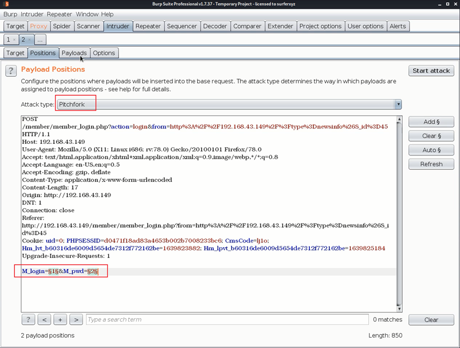This screenshot has height=348, width=460.
Task: Select Intruder attack tab 1
Action: pyautogui.click(x=8, y=40)
